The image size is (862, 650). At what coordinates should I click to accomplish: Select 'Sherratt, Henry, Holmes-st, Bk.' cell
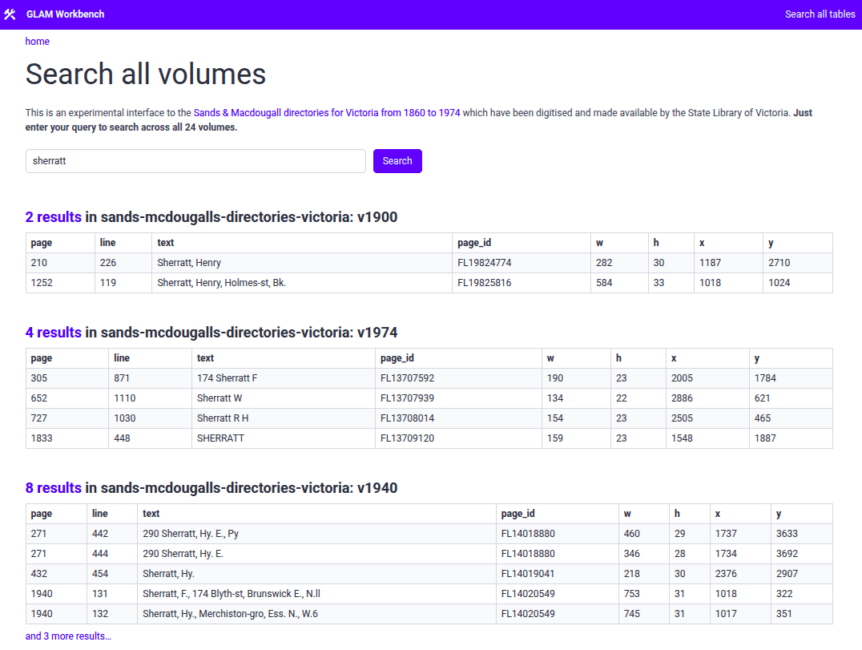(302, 283)
